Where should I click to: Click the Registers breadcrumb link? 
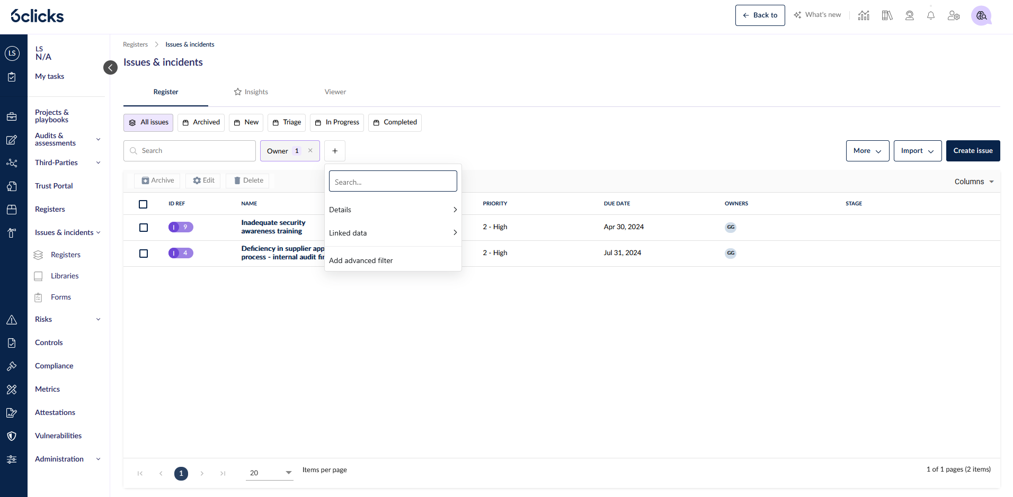click(135, 44)
